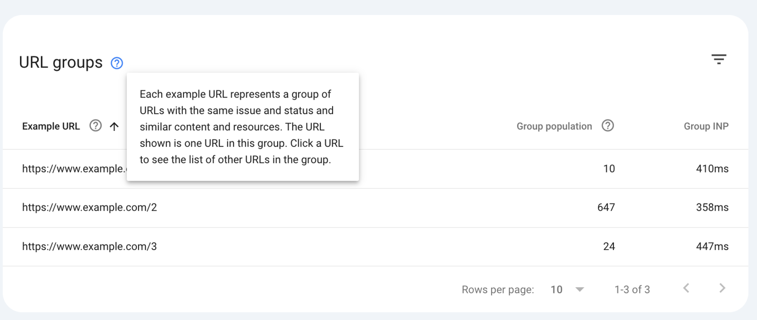Click the question mark beside URL groups heading
Screen dimensions: 757x320
tap(116, 63)
